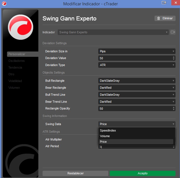
Task: Click the ATR Settings section header
Action: click(51, 132)
